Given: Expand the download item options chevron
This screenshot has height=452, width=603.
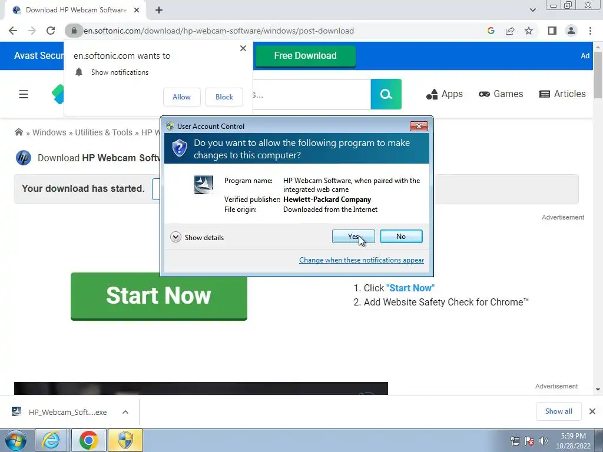Looking at the screenshot, I should (125, 412).
